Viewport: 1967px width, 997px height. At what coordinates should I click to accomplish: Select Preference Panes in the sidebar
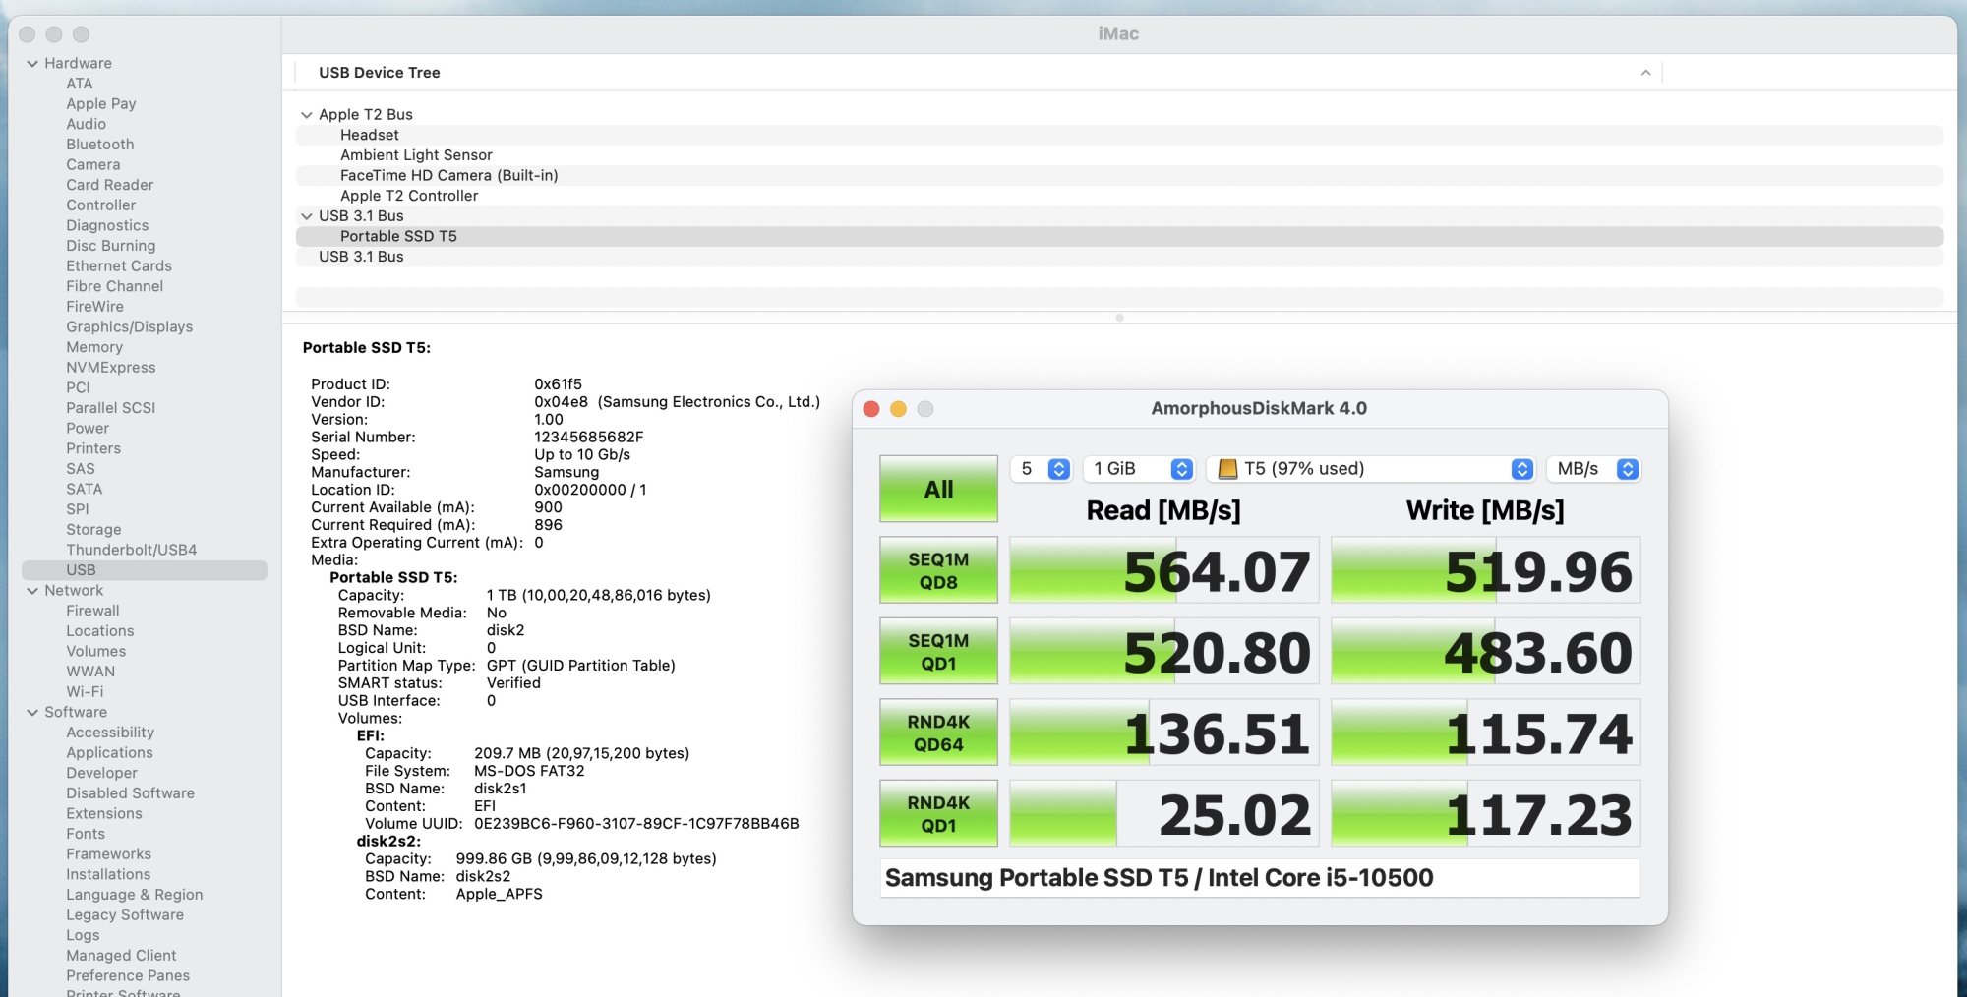pyautogui.click(x=128, y=976)
